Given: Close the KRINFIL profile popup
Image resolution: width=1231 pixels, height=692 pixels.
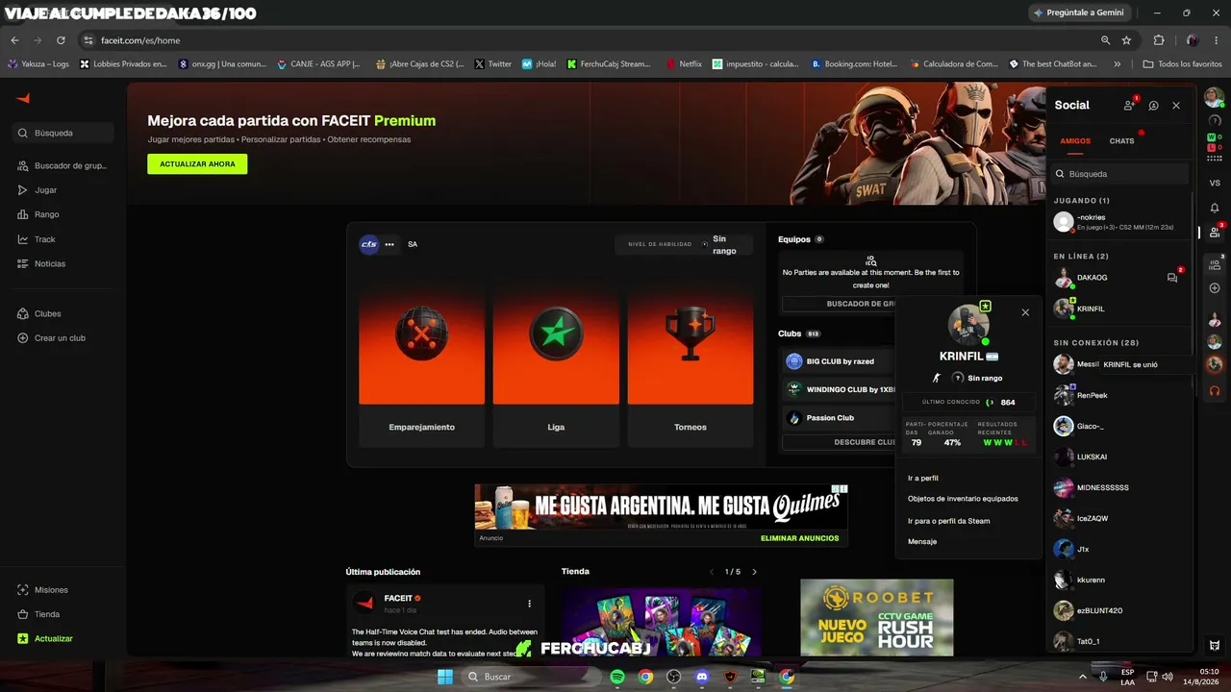Looking at the screenshot, I should pos(1025,312).
